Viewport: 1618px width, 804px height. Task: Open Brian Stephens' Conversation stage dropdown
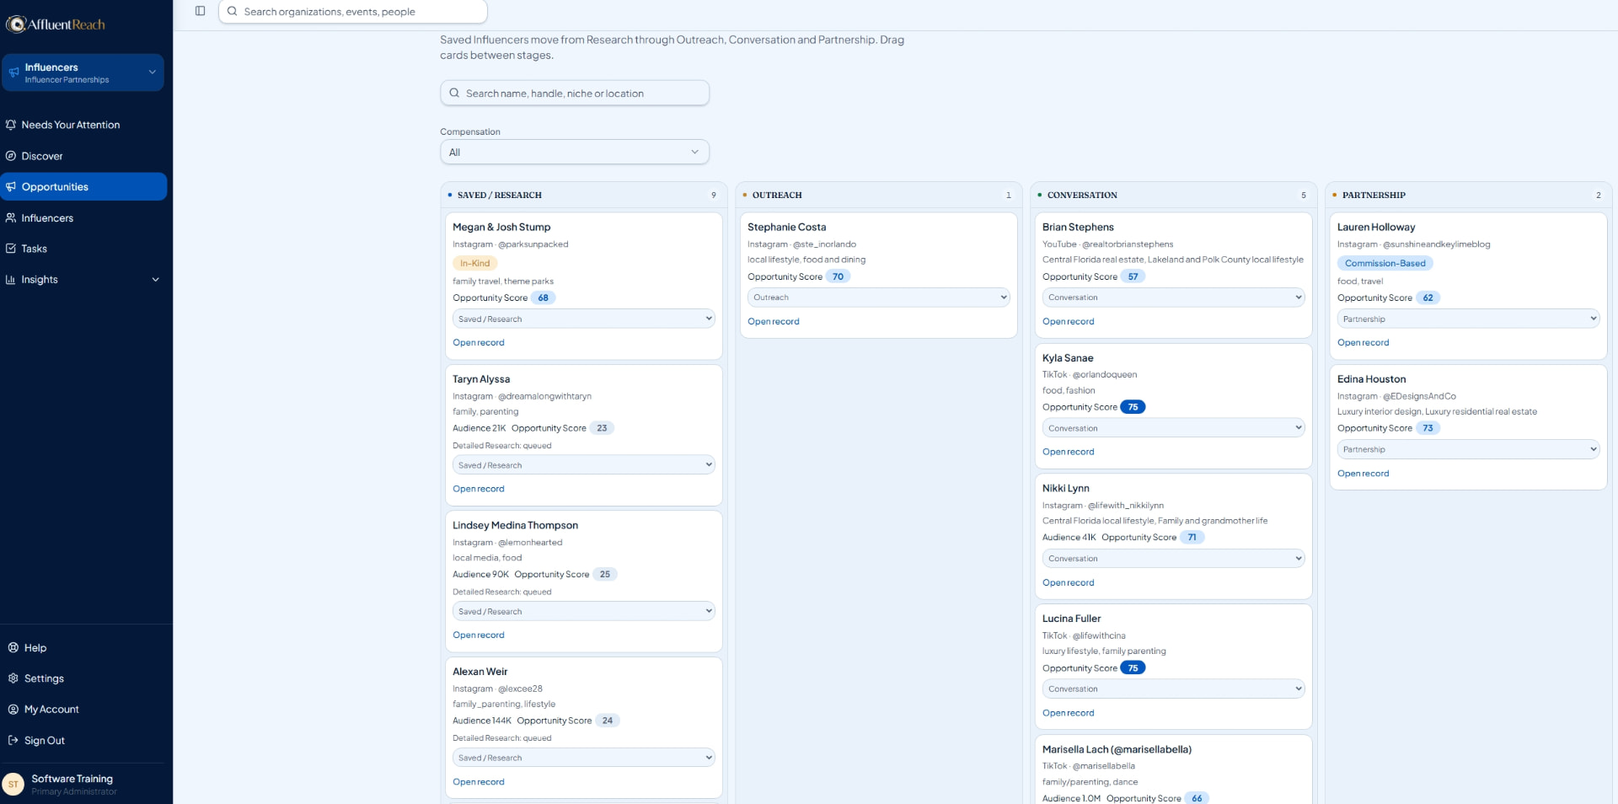tap(1173, 297)
